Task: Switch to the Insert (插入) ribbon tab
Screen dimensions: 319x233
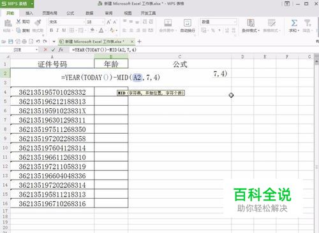Action: click(x=29, y=13)
